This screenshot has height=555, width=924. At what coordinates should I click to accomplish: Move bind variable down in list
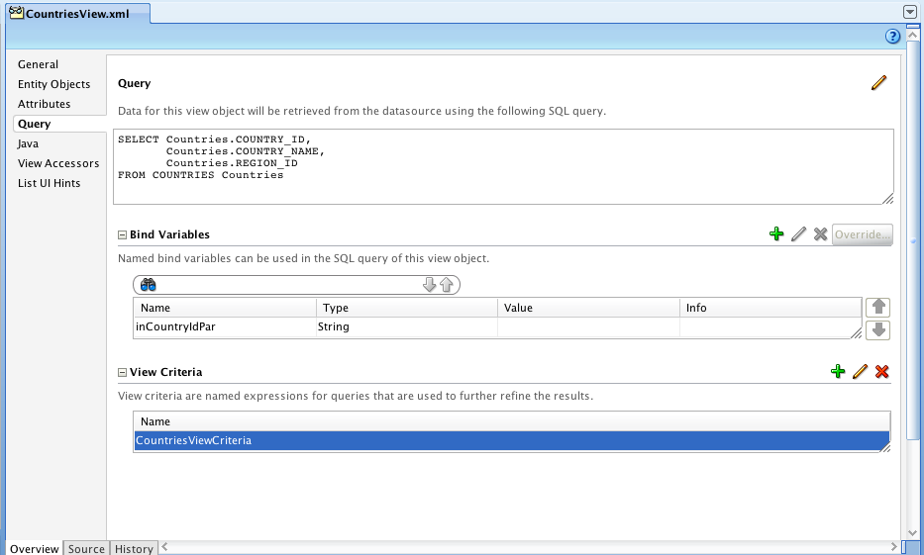tap(878, 329)
